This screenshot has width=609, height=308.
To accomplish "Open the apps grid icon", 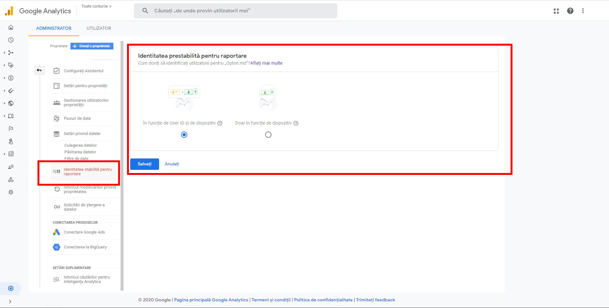I will point(556,11).
